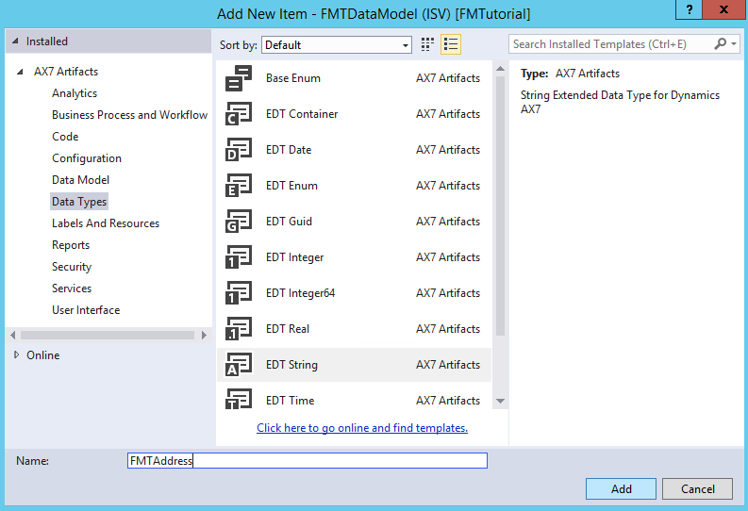Select Business Process and Workflow category
Screen dimensions: 748x511
tap(130, 115)
